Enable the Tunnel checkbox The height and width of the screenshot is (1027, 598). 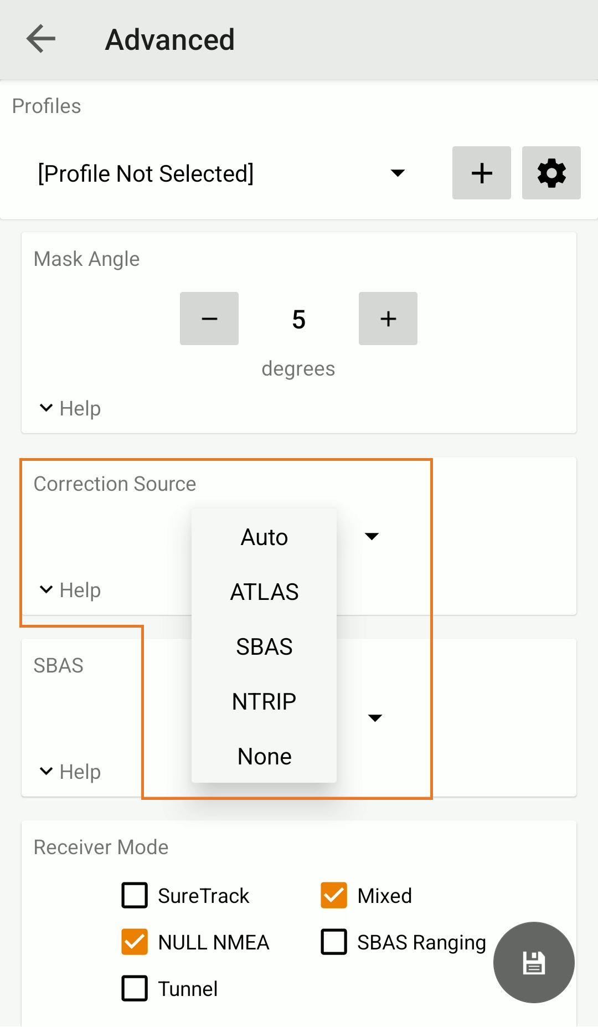point(135,988)
